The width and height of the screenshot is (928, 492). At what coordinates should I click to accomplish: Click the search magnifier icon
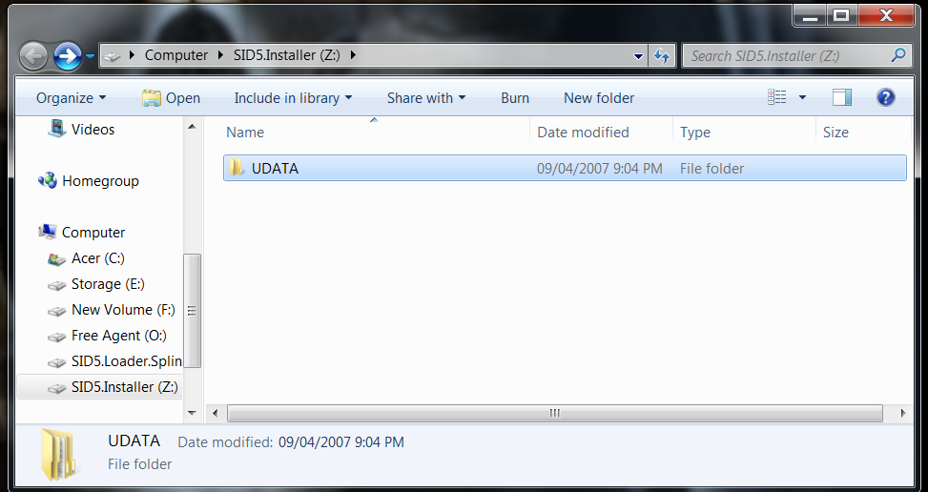[897, 55]
